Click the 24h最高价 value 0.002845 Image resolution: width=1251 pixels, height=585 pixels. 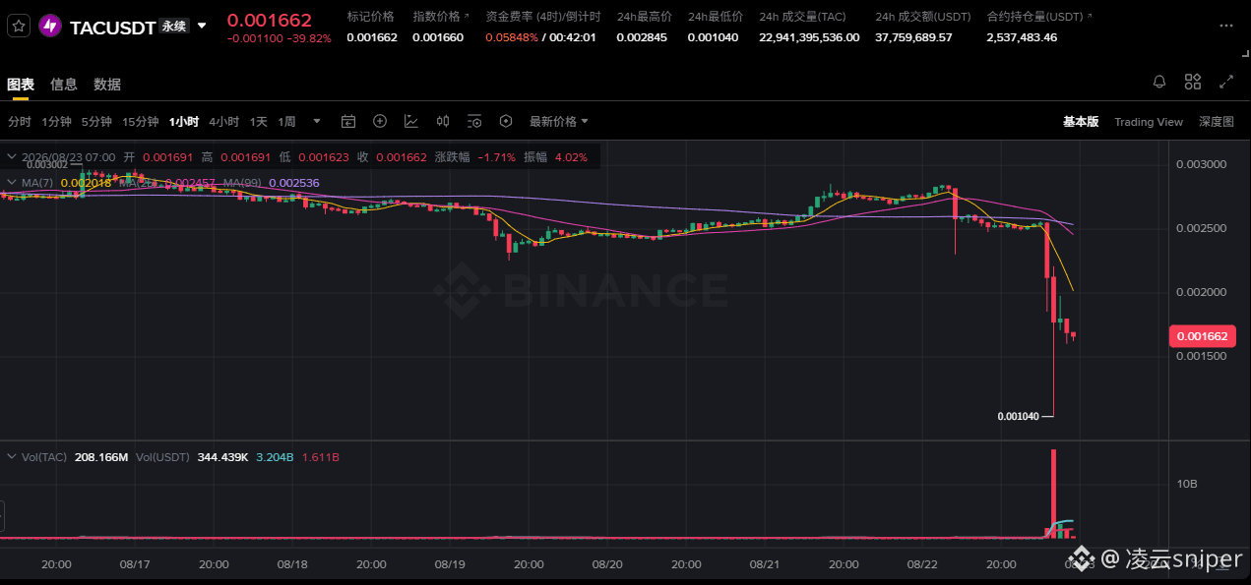[641, 37]
